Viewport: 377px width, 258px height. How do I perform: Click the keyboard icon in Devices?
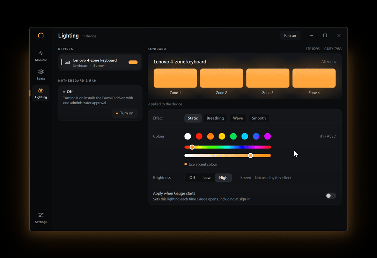(67, 62)
